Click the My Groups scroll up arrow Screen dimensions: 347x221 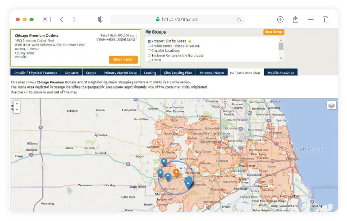(281, 40)
